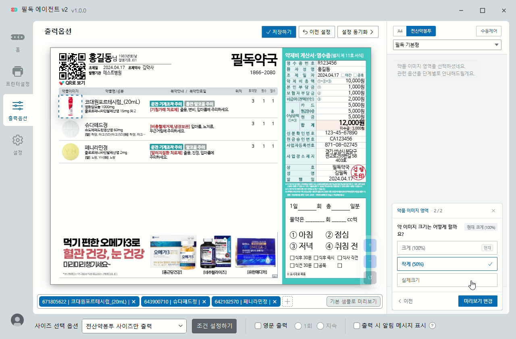This screenshot has height=339, width=516.
Task: Close the 약품 이미지 영역 popup
Action: coord(493,211)
